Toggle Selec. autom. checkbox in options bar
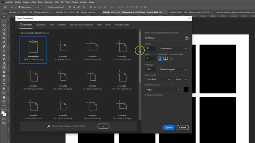 pos(20,7)
